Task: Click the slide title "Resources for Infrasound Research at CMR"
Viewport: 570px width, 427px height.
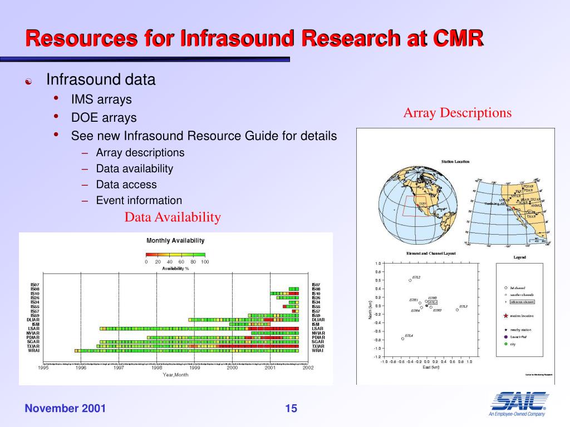Action: click(x=254, y=38)
